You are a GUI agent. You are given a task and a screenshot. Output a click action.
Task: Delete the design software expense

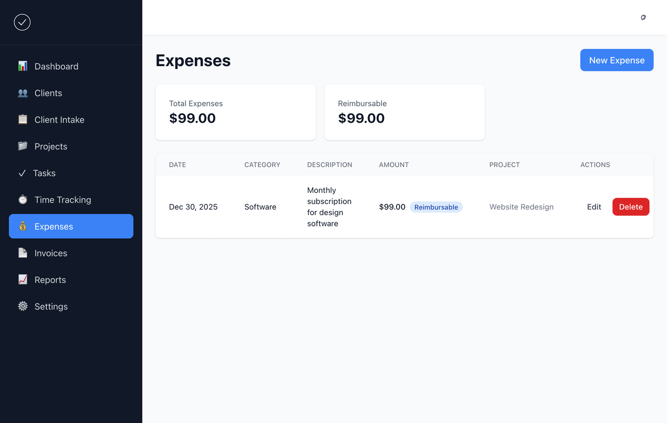631,207
